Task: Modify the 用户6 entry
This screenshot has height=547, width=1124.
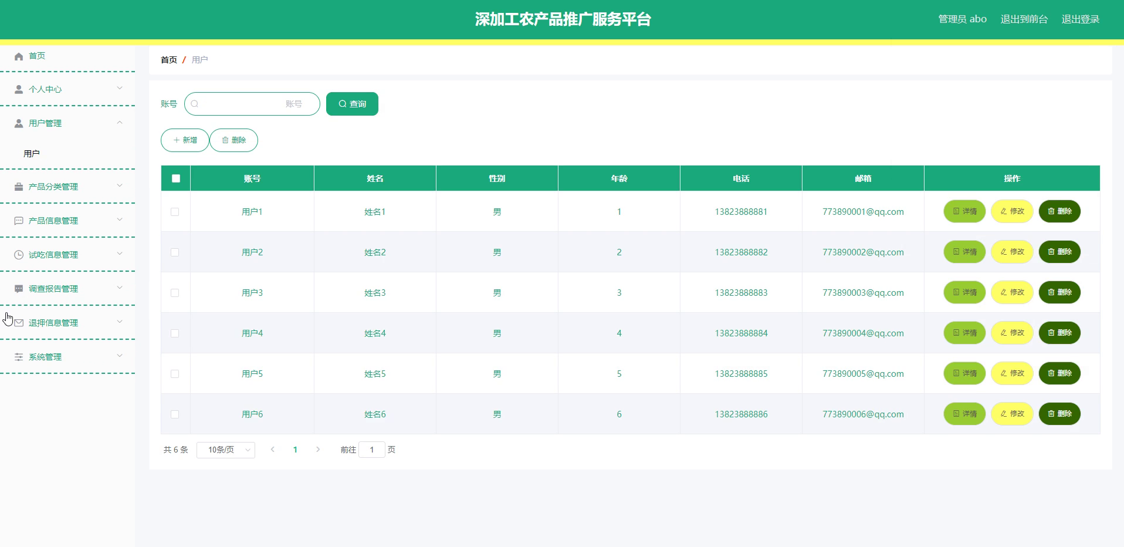Action: (1012, 414)
